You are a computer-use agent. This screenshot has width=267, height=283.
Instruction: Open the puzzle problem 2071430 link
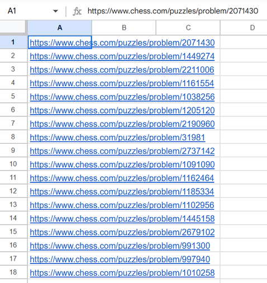click(122, 43)
